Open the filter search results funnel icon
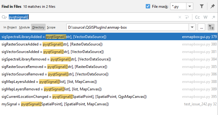Image resolution: width=218 pixels, height=115 pixels. (202, 6)
